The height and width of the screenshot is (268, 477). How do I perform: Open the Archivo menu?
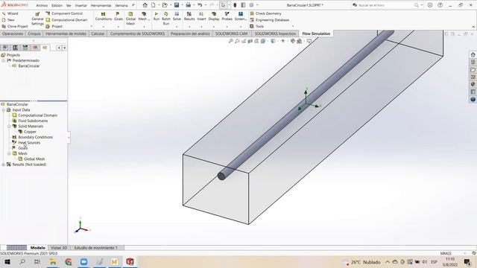[42, 5]
